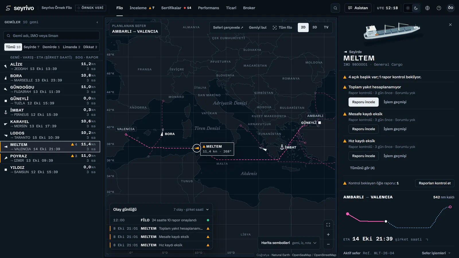Open the search magnifier in top bar
The height and width of the screenshot is (258, 459).
click(335, 8)
